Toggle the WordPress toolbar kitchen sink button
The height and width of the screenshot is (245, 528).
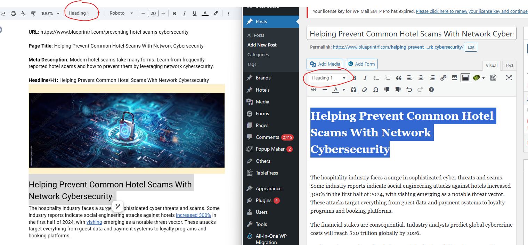pyautogui.click(x=465, y=78)
